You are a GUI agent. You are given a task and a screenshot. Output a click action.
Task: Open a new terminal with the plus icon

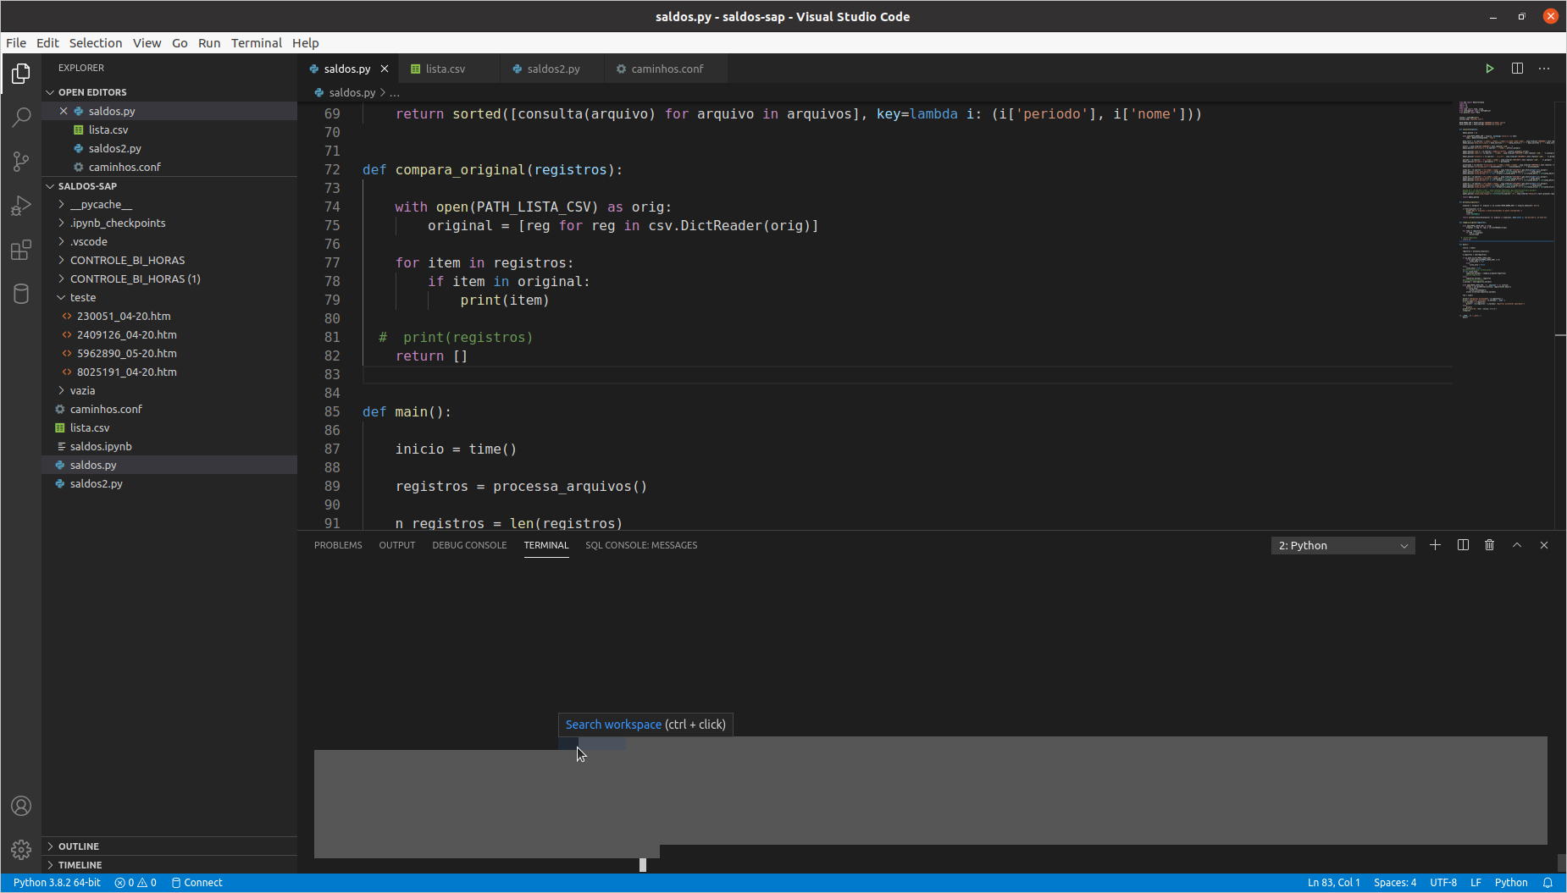1435,545
